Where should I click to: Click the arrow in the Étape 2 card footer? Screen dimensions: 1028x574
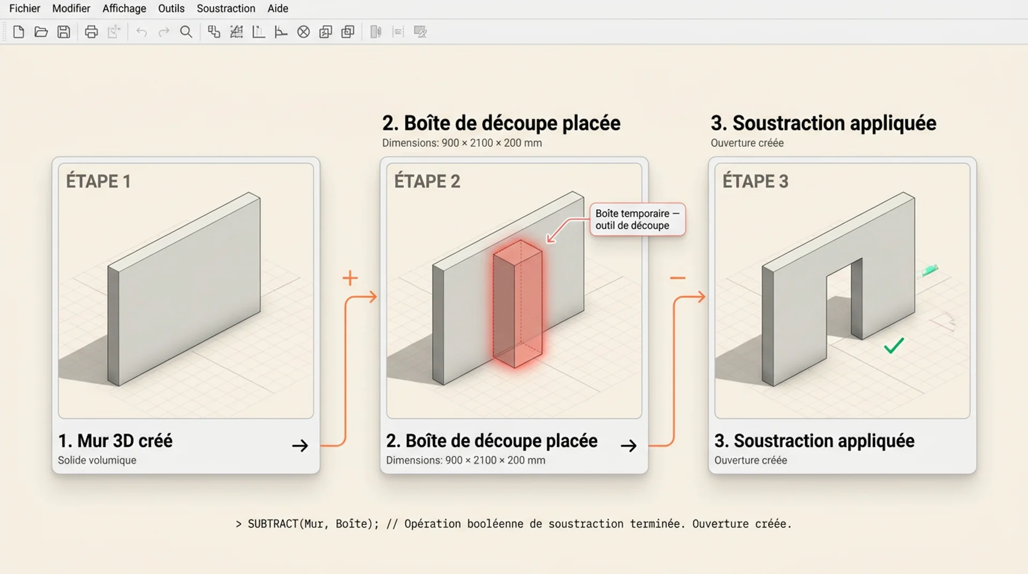click(x=629, y=445)
